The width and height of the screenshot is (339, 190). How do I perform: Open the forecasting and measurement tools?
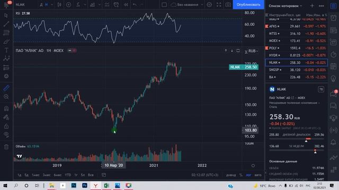(x=6, y=68)
